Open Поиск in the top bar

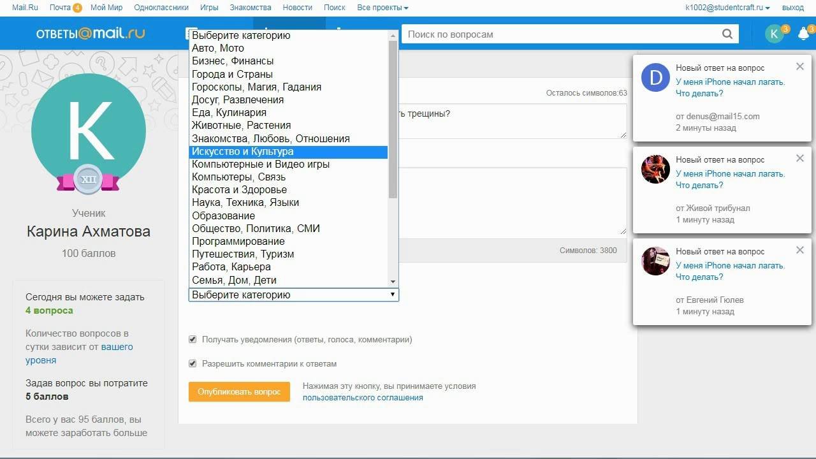pos(335,8)
